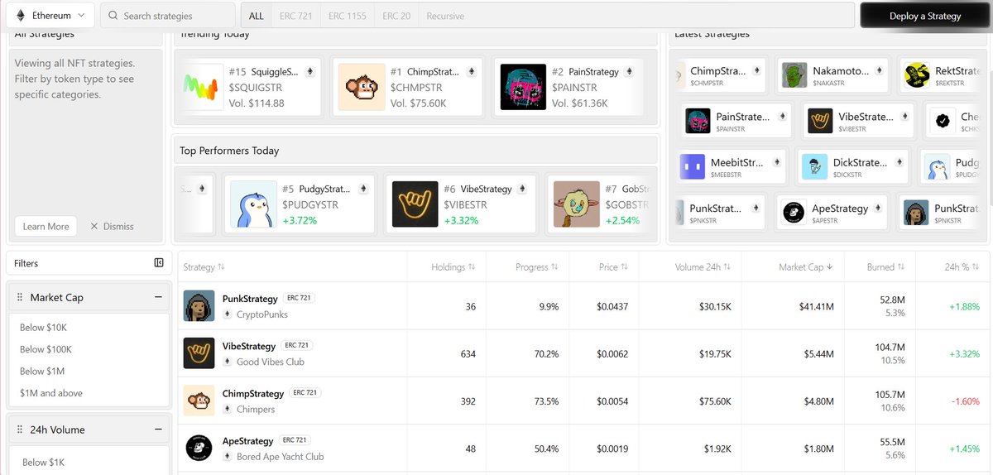Switch to the Recursive tab
The image size is (993, 475).
tap(445, 16)
